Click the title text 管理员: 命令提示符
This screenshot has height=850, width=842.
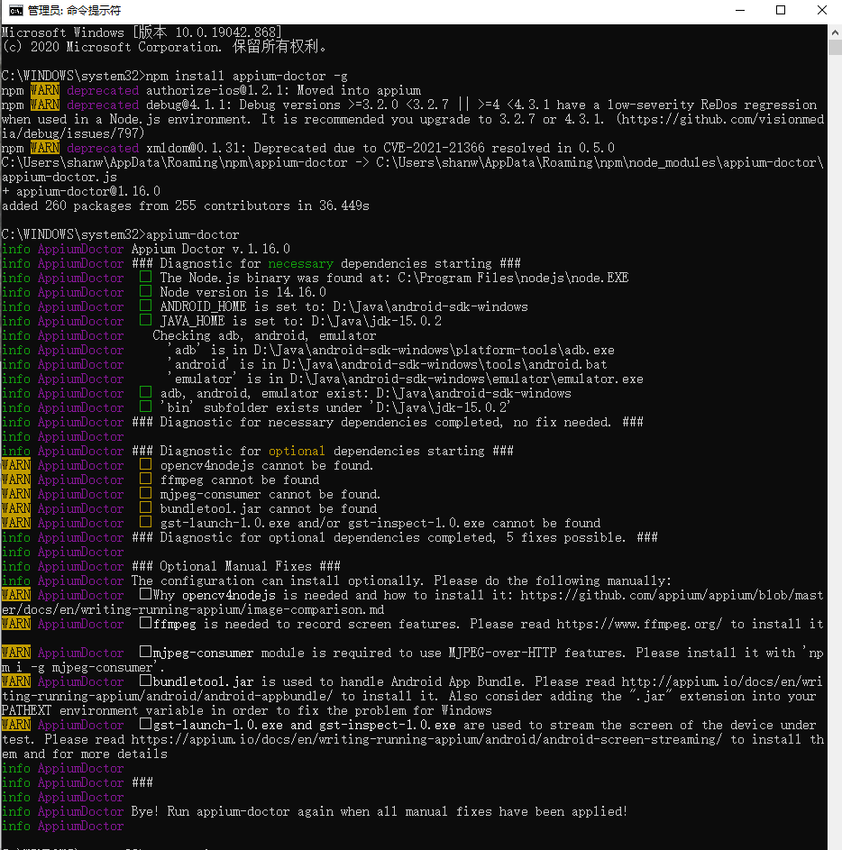pyautogui.click(x=74, y=10)
